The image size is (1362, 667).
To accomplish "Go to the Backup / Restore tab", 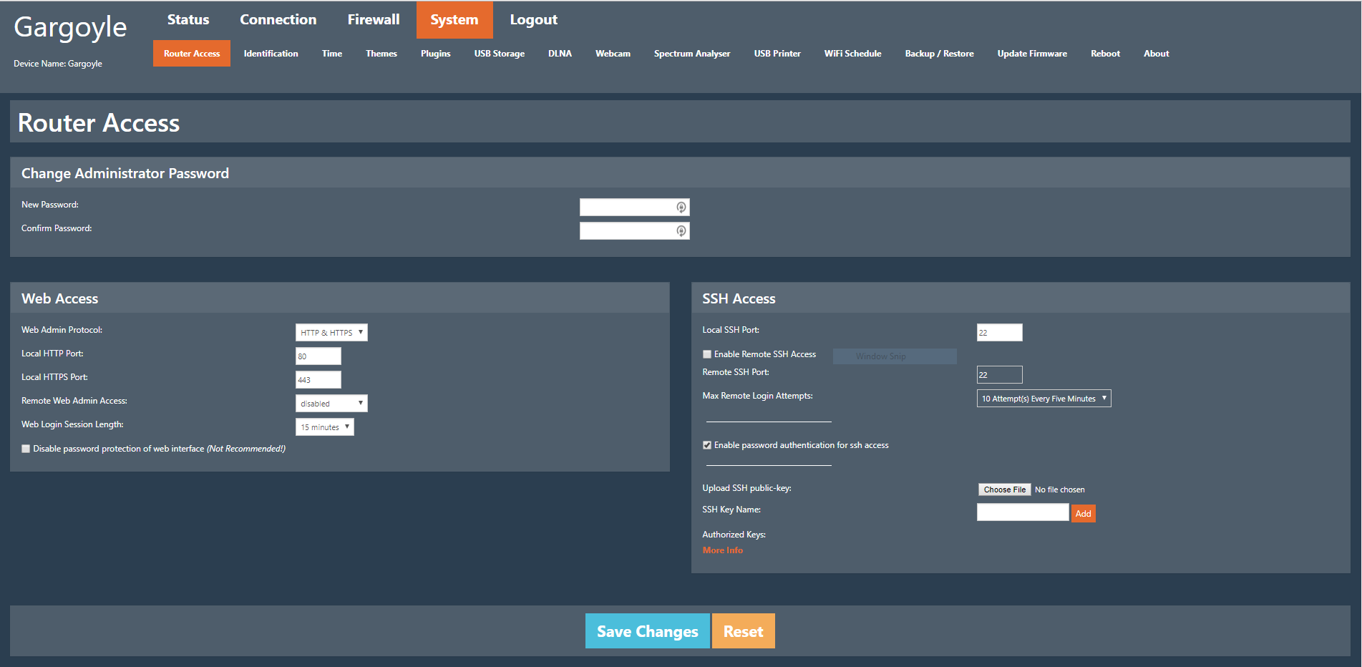I will coord(939,54).
